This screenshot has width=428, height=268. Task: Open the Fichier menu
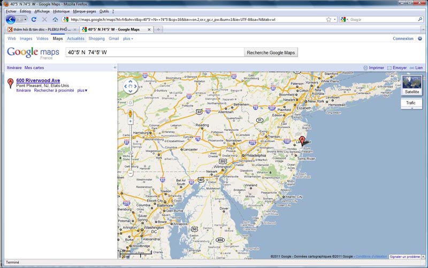coord(11,11)
